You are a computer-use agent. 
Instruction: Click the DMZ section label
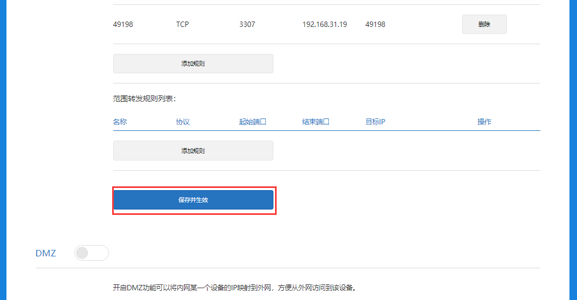click(45, 253)
